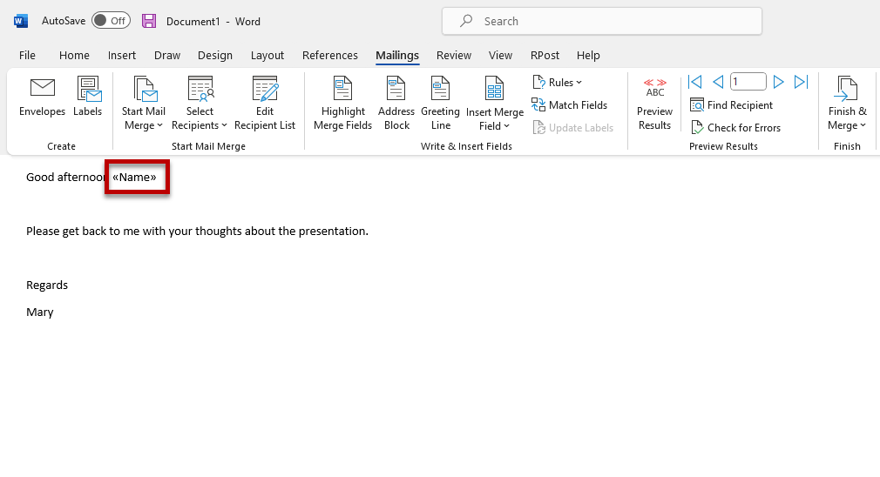Click the Envelopes icon
The height and width of the screenshot is (477, 880).
[x=42, y=88]
